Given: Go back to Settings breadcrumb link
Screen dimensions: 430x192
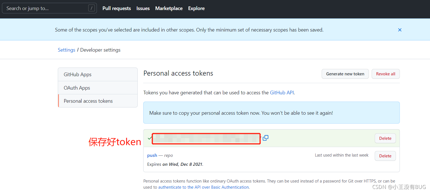Looking at the screenshot, I should pyautogui.click(x=66, y=50).
